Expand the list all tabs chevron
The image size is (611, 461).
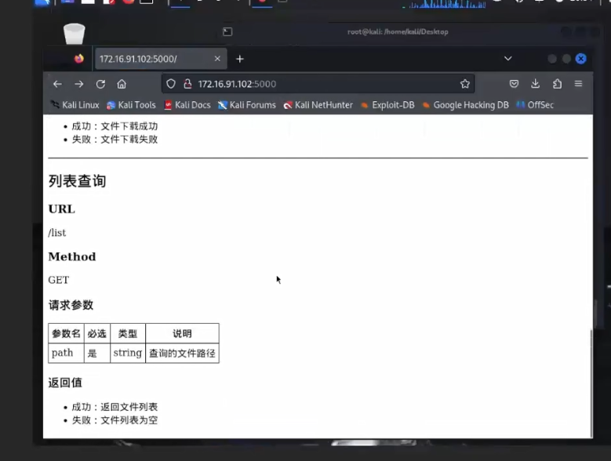[507, 58]
